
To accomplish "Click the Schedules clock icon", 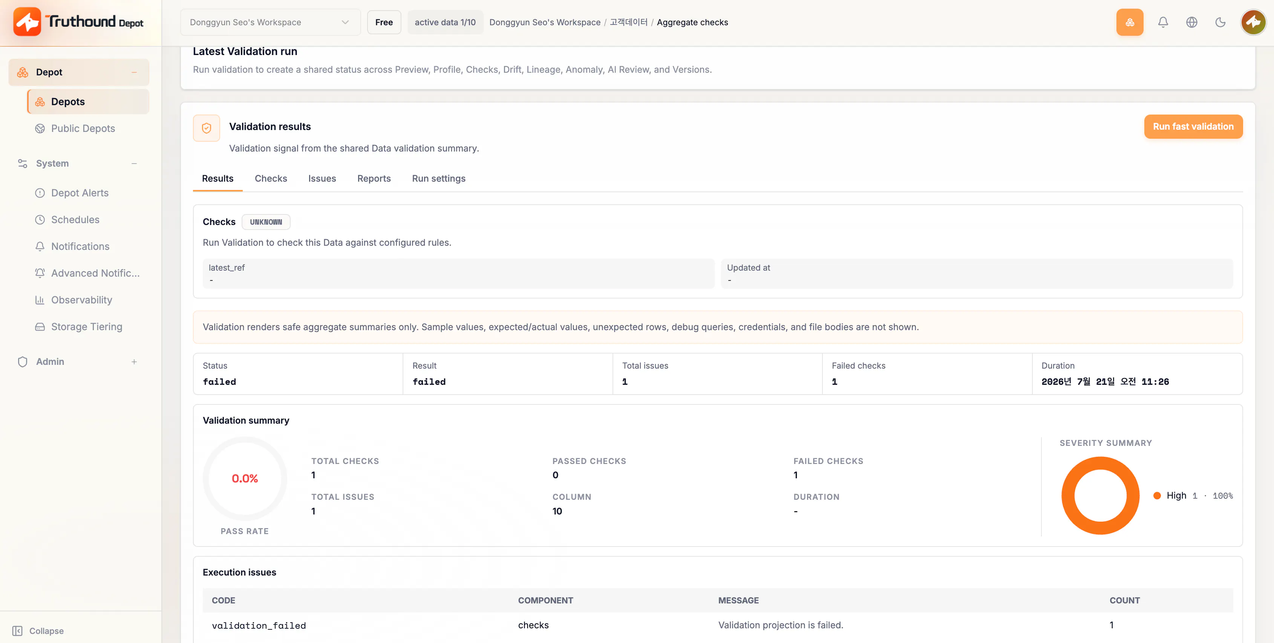I will pos(40,220).
